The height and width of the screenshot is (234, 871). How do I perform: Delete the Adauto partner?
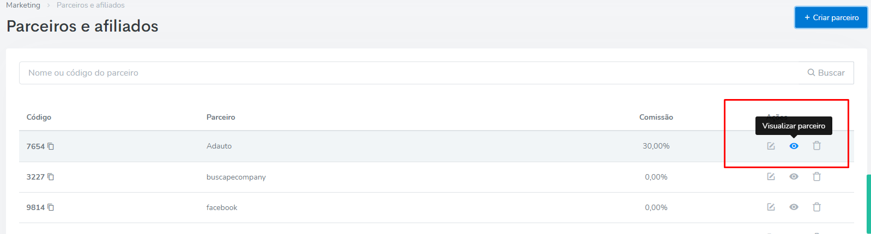tap(816, 145)
